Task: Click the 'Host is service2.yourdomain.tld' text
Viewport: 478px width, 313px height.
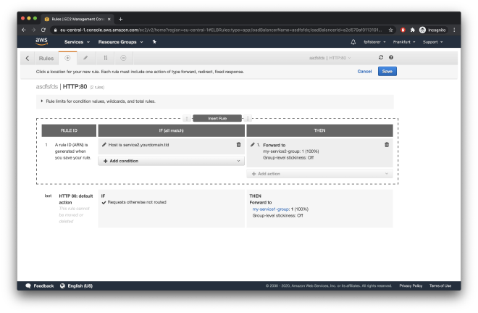Action: tap(138, 145)
